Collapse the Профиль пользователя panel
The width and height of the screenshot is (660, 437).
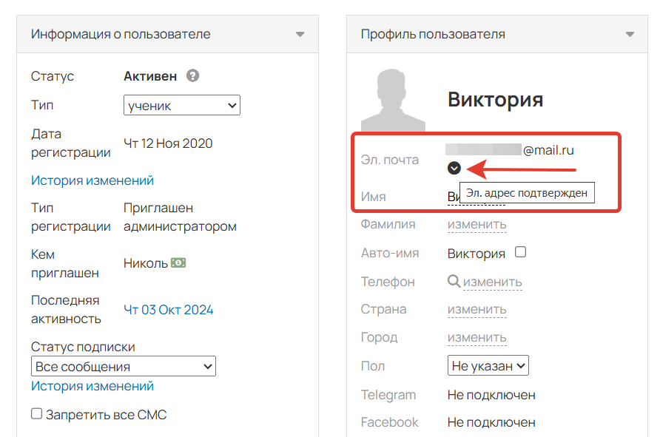pyautogui.click(x=630, y=33)
